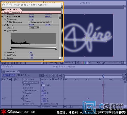127x115 pixels.
Task: Expand the Input White property
Action: point(5,55)
